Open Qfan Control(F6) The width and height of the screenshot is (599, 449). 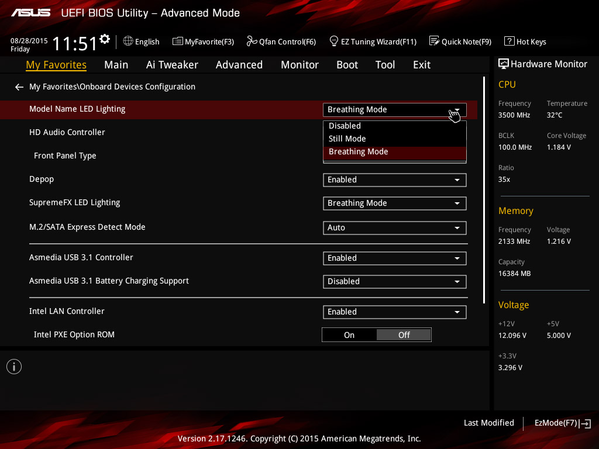pyautogui.click(x=281, y=42)
